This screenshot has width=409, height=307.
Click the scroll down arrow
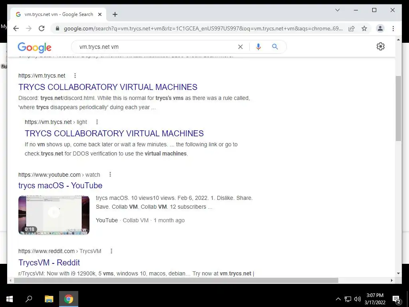tap(398, 273)
